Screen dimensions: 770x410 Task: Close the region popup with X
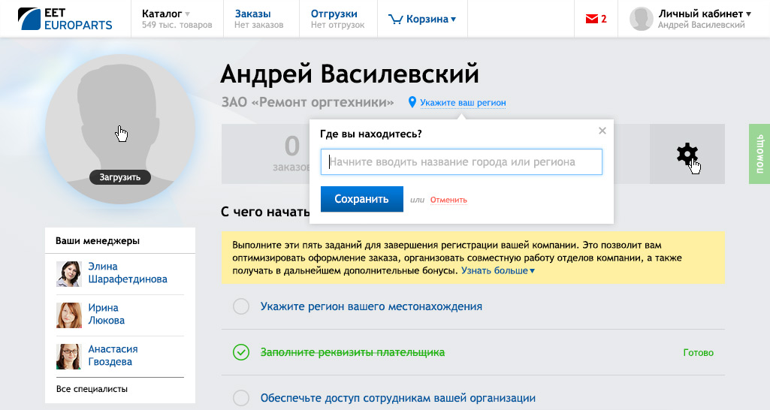(602, 131)
